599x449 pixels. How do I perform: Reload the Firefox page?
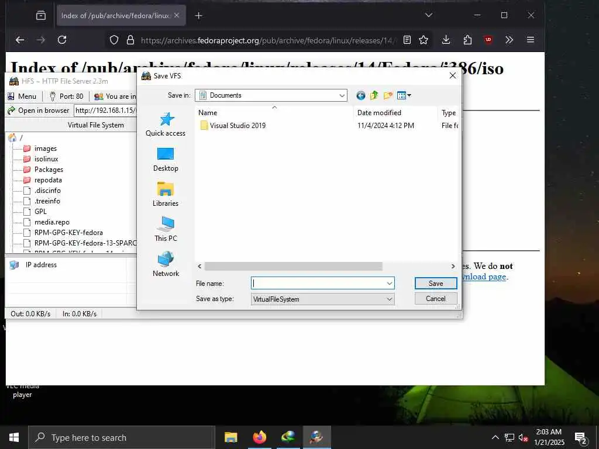pos(62,40)
